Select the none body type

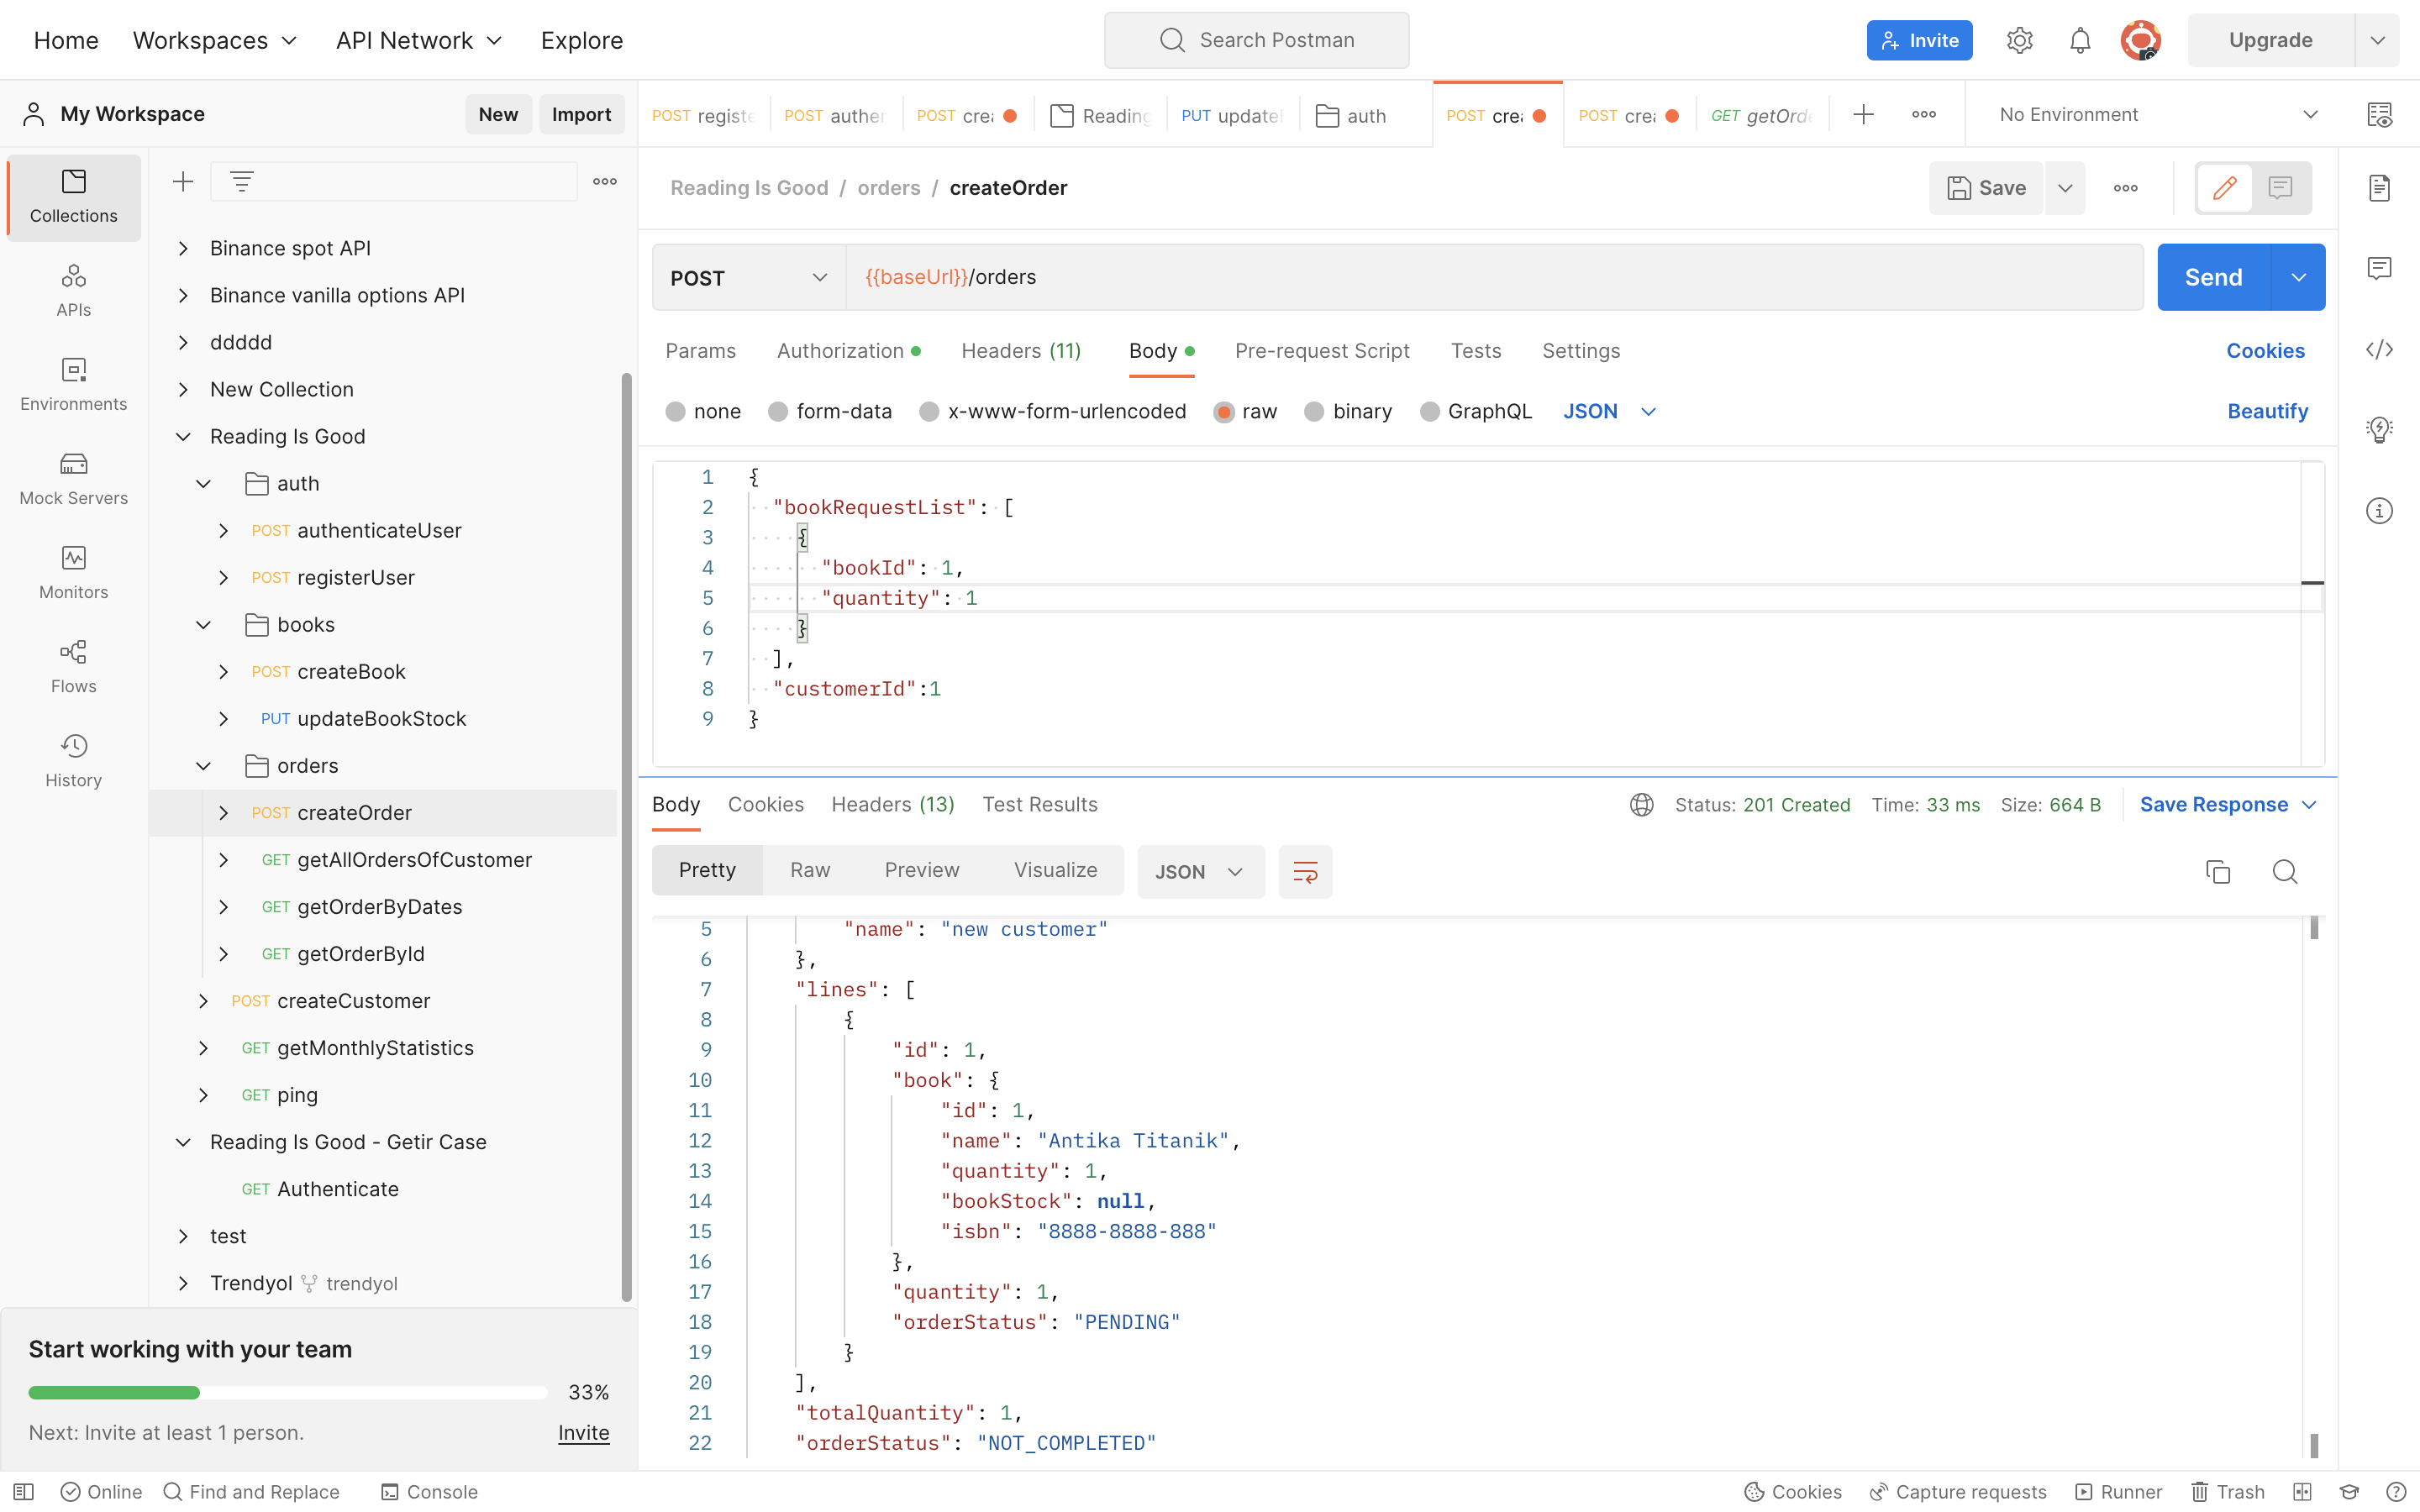(x=704, y=411)
